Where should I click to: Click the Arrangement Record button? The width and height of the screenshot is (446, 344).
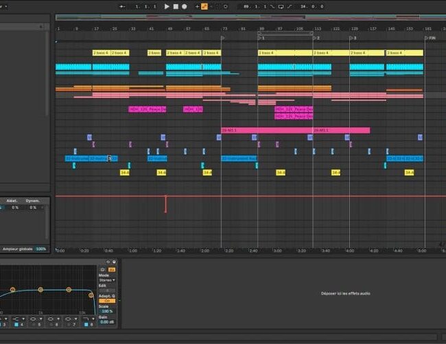tap(184, 6)
